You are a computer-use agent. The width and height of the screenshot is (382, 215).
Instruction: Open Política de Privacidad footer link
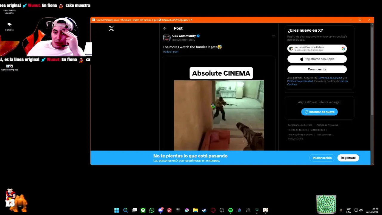(x=327, y=125)
